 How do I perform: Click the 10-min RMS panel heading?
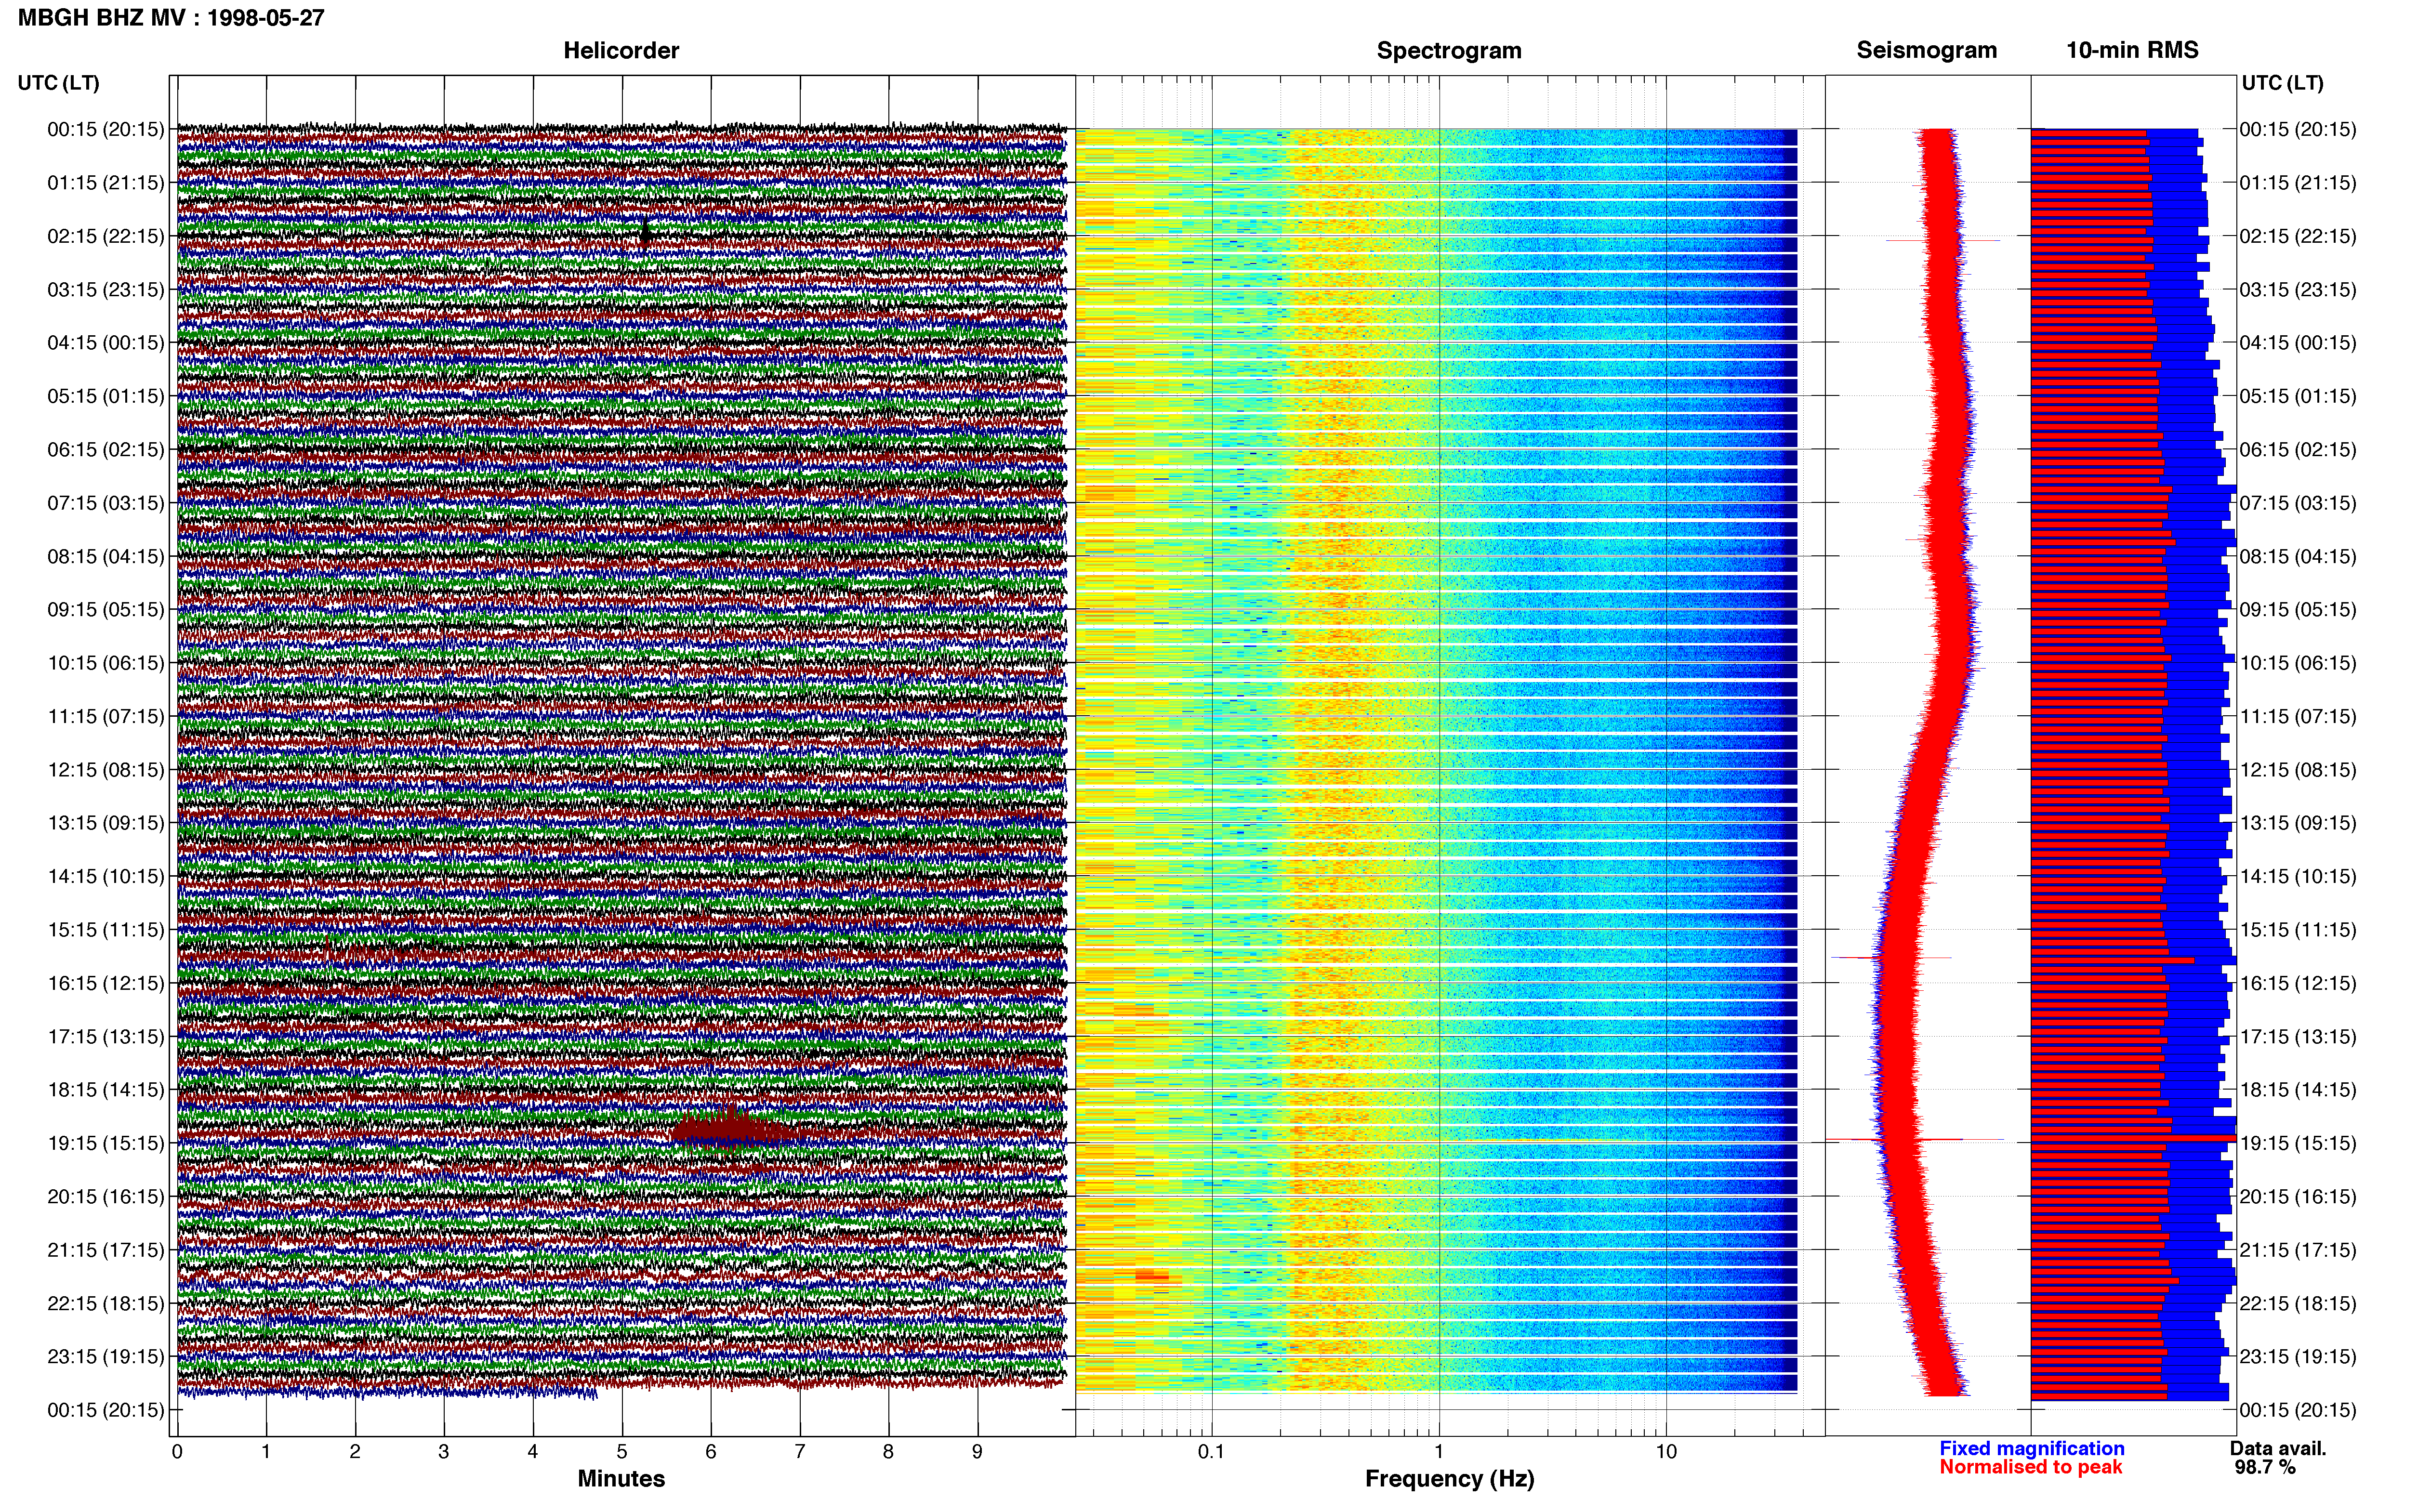2132,50
